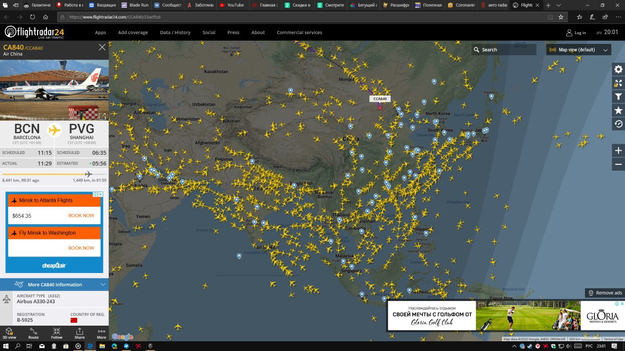Image resolution: width=625 pixels, height=351 pixels.
Task: Select the highlighted CCA840 aircraft on map
Action: (x=380, y=107)
